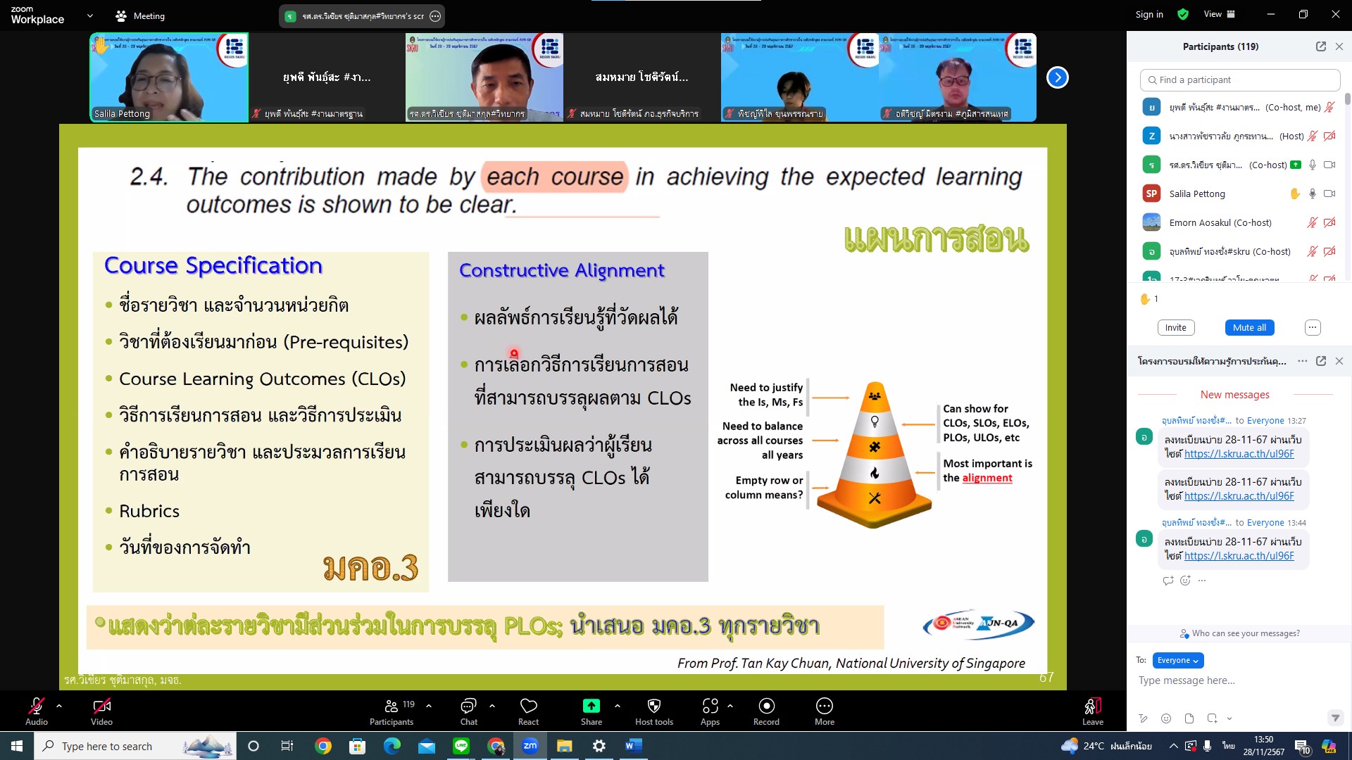Attach a file in chat composer

pos(1189,718)
